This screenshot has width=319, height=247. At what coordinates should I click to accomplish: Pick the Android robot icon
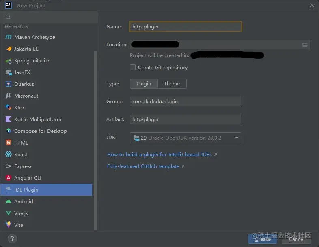pyautogui.click(x=9, y=201)
